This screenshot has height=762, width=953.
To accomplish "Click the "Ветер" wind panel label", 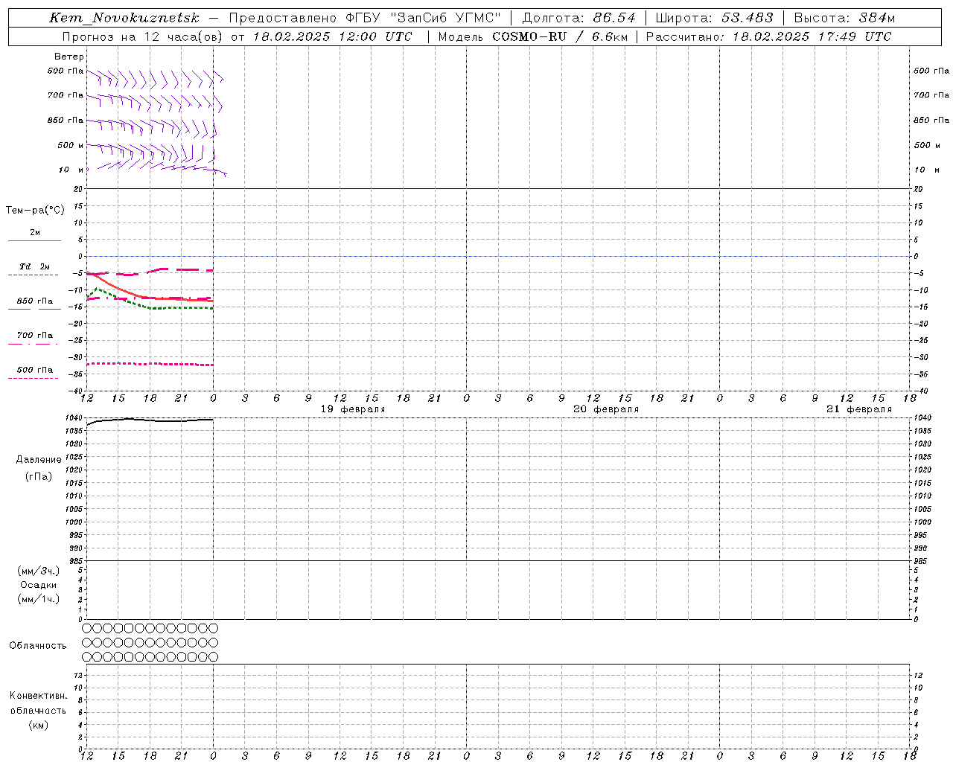I will click(x=69, y=57).
